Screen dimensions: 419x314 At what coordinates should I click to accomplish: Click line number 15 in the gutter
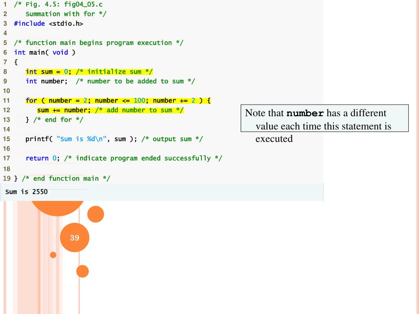click(7, 139)
